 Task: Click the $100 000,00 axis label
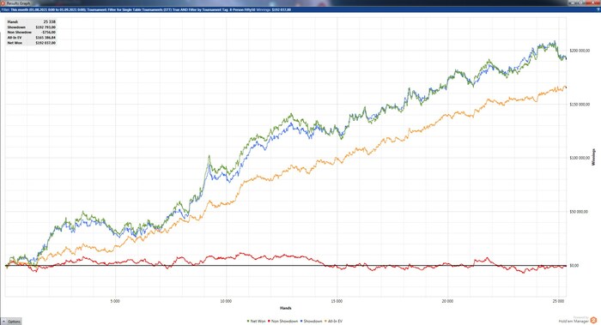coord(579,158)
